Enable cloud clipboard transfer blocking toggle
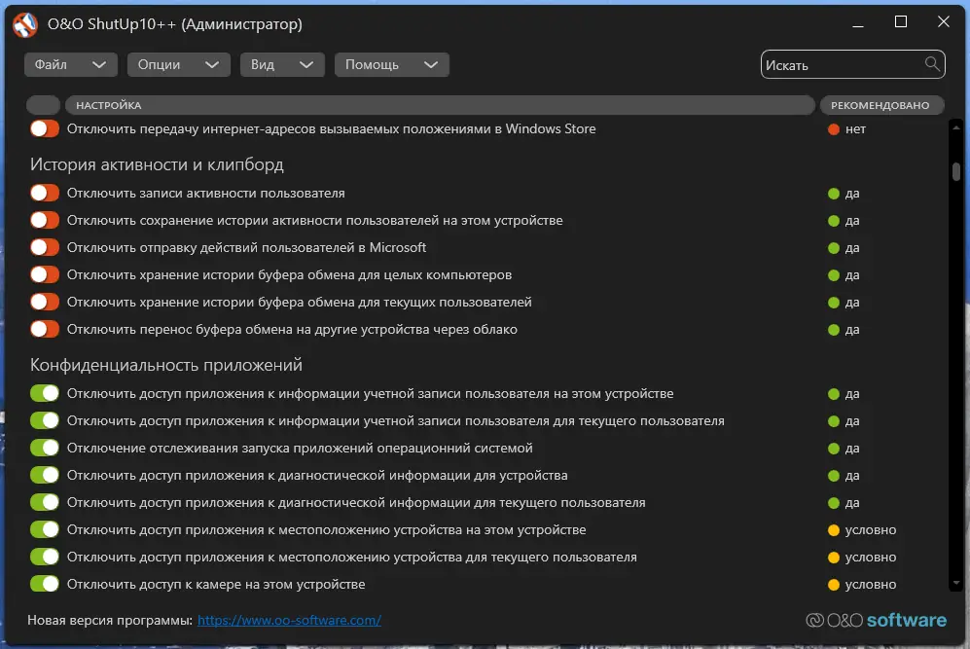Image resolution: width=970 pixels, height=649 pixels. (x=45, y=330)
